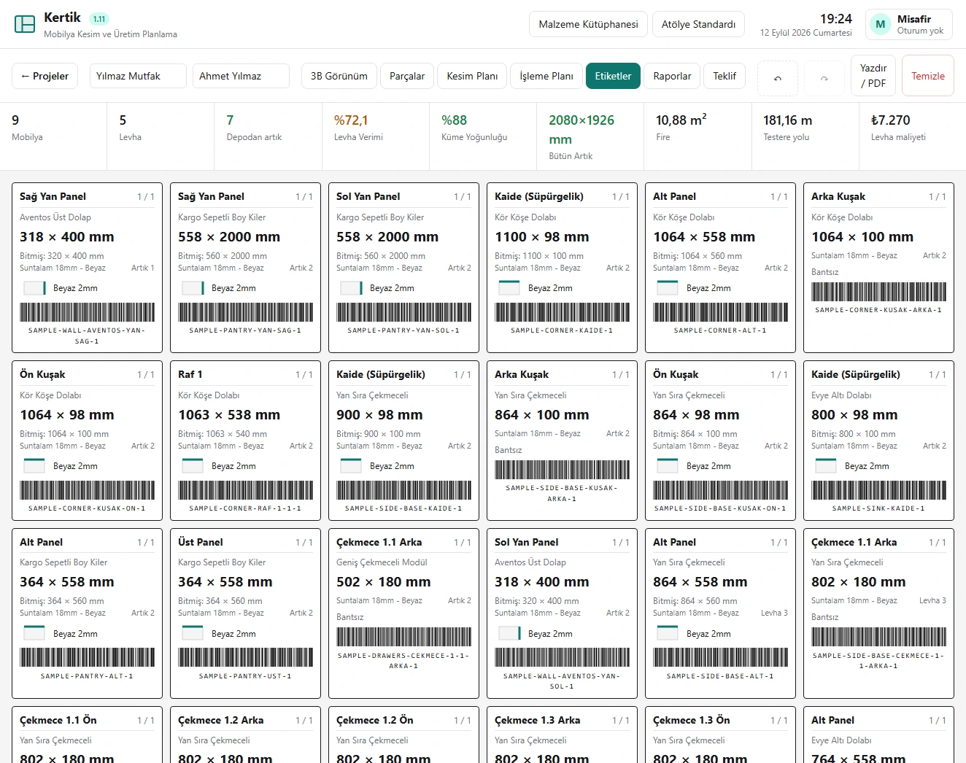Click edge banding icon on Sağ Yan Panel Aventos card
The image size is (966, 763).
click(34, 288)
